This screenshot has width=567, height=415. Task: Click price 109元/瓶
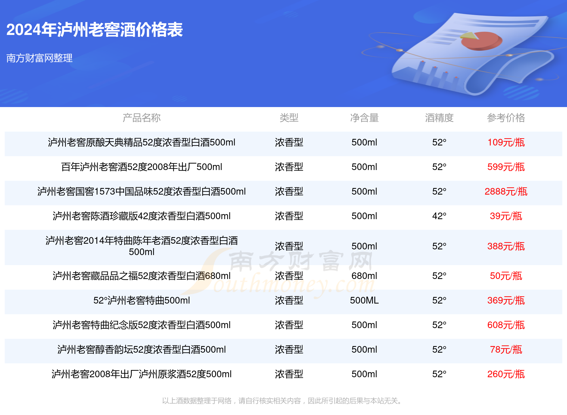[506, 142]
